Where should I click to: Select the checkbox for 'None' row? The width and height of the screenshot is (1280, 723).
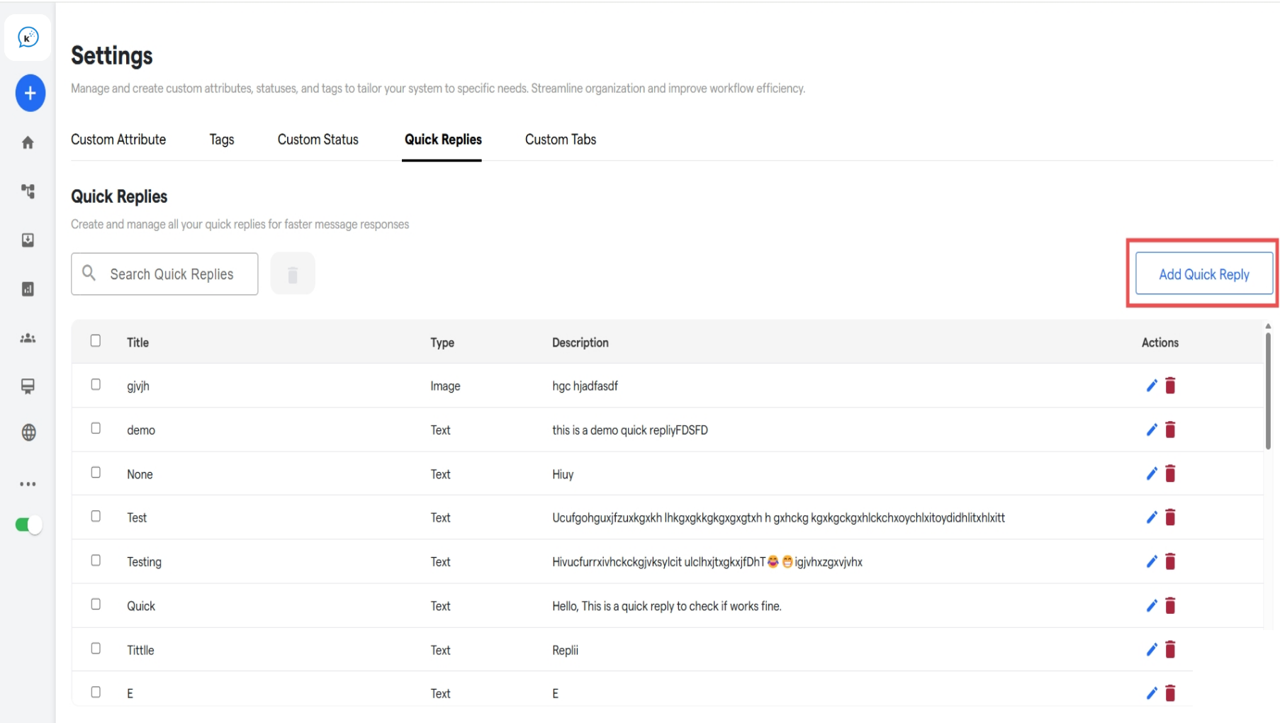pos(96,473)
